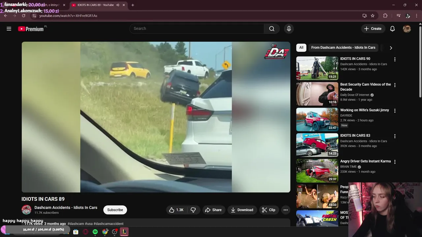Like the video with 1.3K thumbs up
The image size is (422, 237).
176,210
